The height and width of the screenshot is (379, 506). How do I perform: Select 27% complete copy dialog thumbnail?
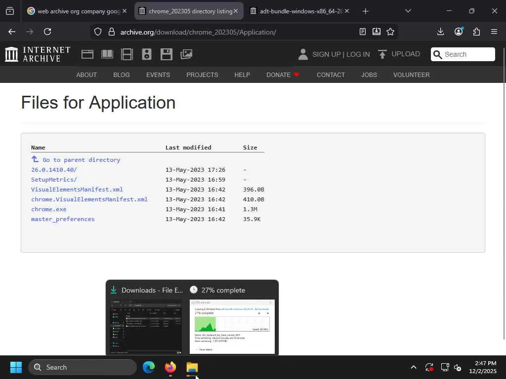tap(232, 327)
